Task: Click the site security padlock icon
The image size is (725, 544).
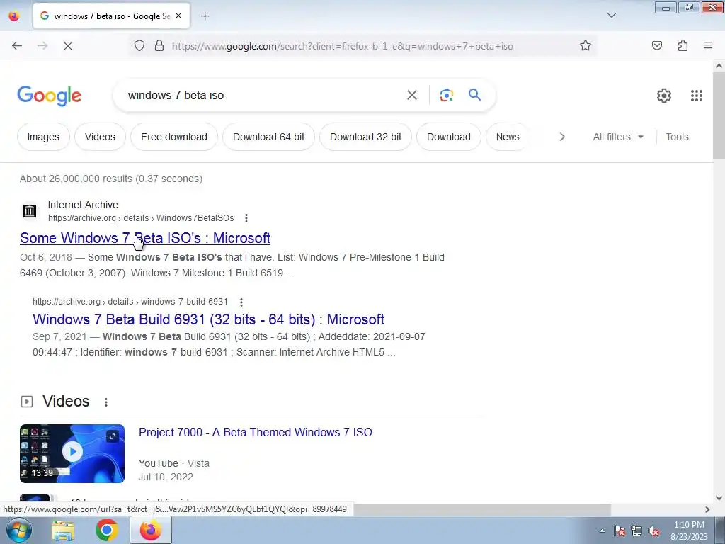Action: pyautogui.click(x=159, y=46)
